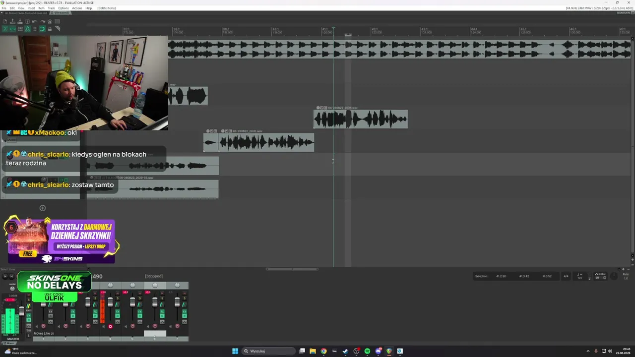Open the FX chain for mixer track 1
This screenshot has height=357, width=635.
pyautogui.click(x=50, y=311)
